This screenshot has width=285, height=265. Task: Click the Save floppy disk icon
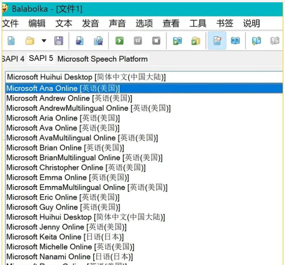(59, 40)
